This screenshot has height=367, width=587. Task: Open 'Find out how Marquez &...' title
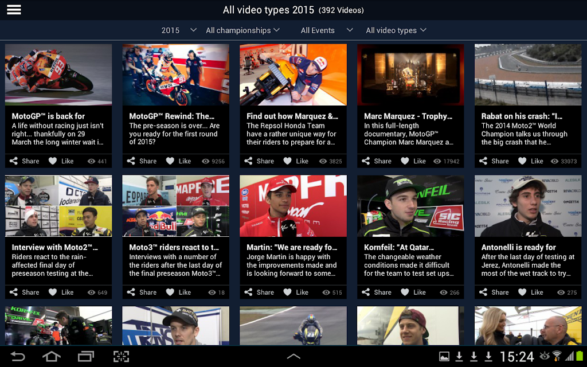click(292, 116)
